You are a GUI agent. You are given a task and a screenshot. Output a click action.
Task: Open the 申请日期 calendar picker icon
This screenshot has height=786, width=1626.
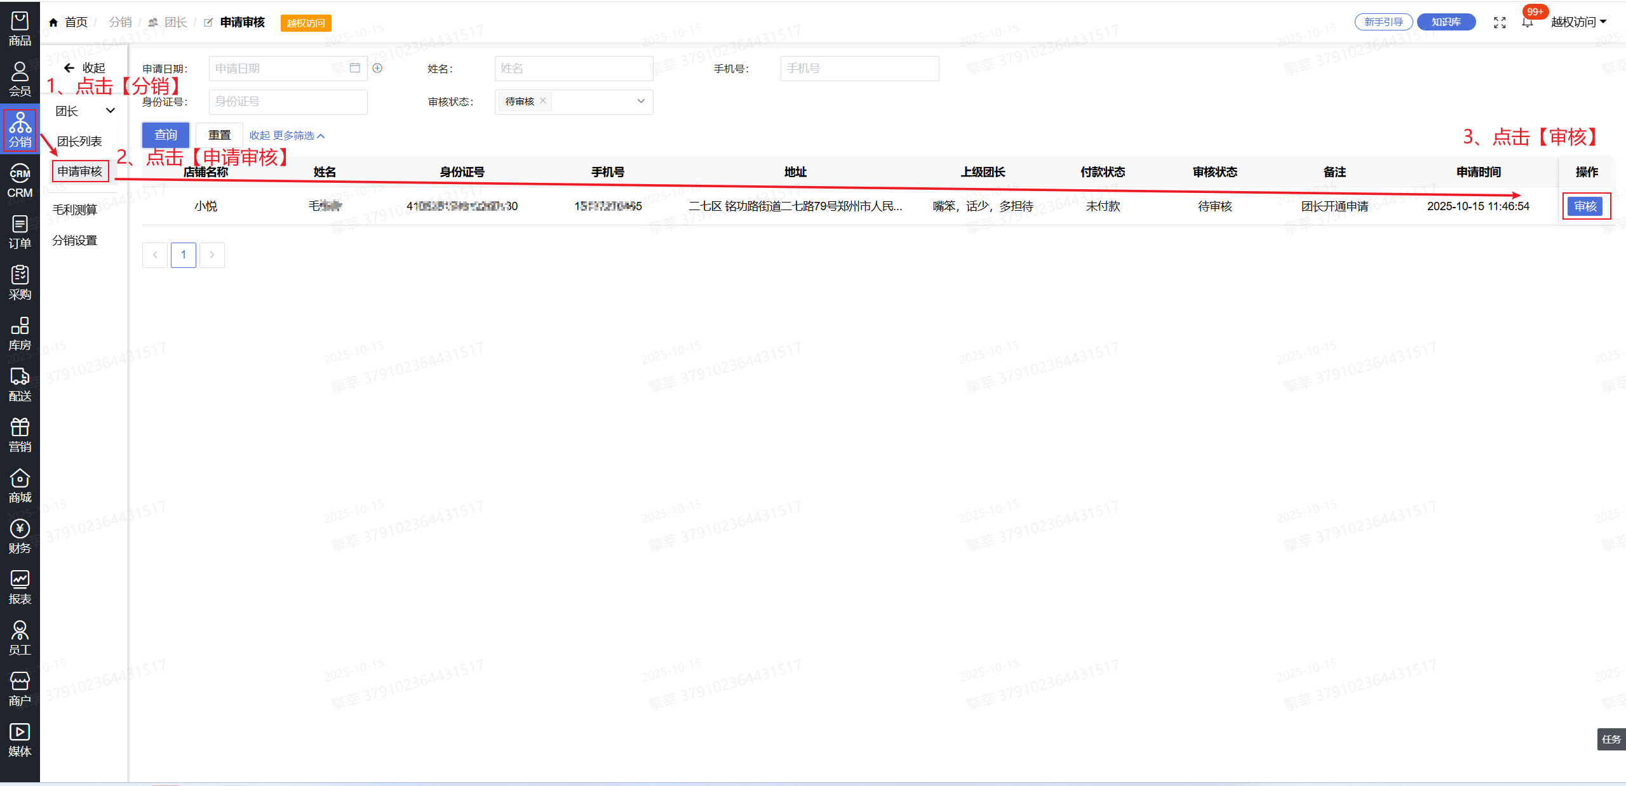coord(355,68)
